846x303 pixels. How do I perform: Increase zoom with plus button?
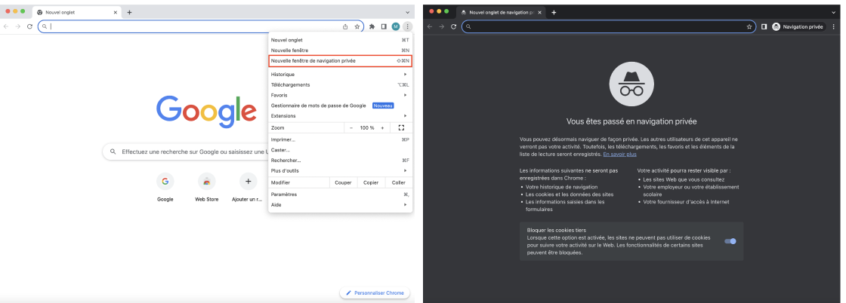[x=382, y=127]
